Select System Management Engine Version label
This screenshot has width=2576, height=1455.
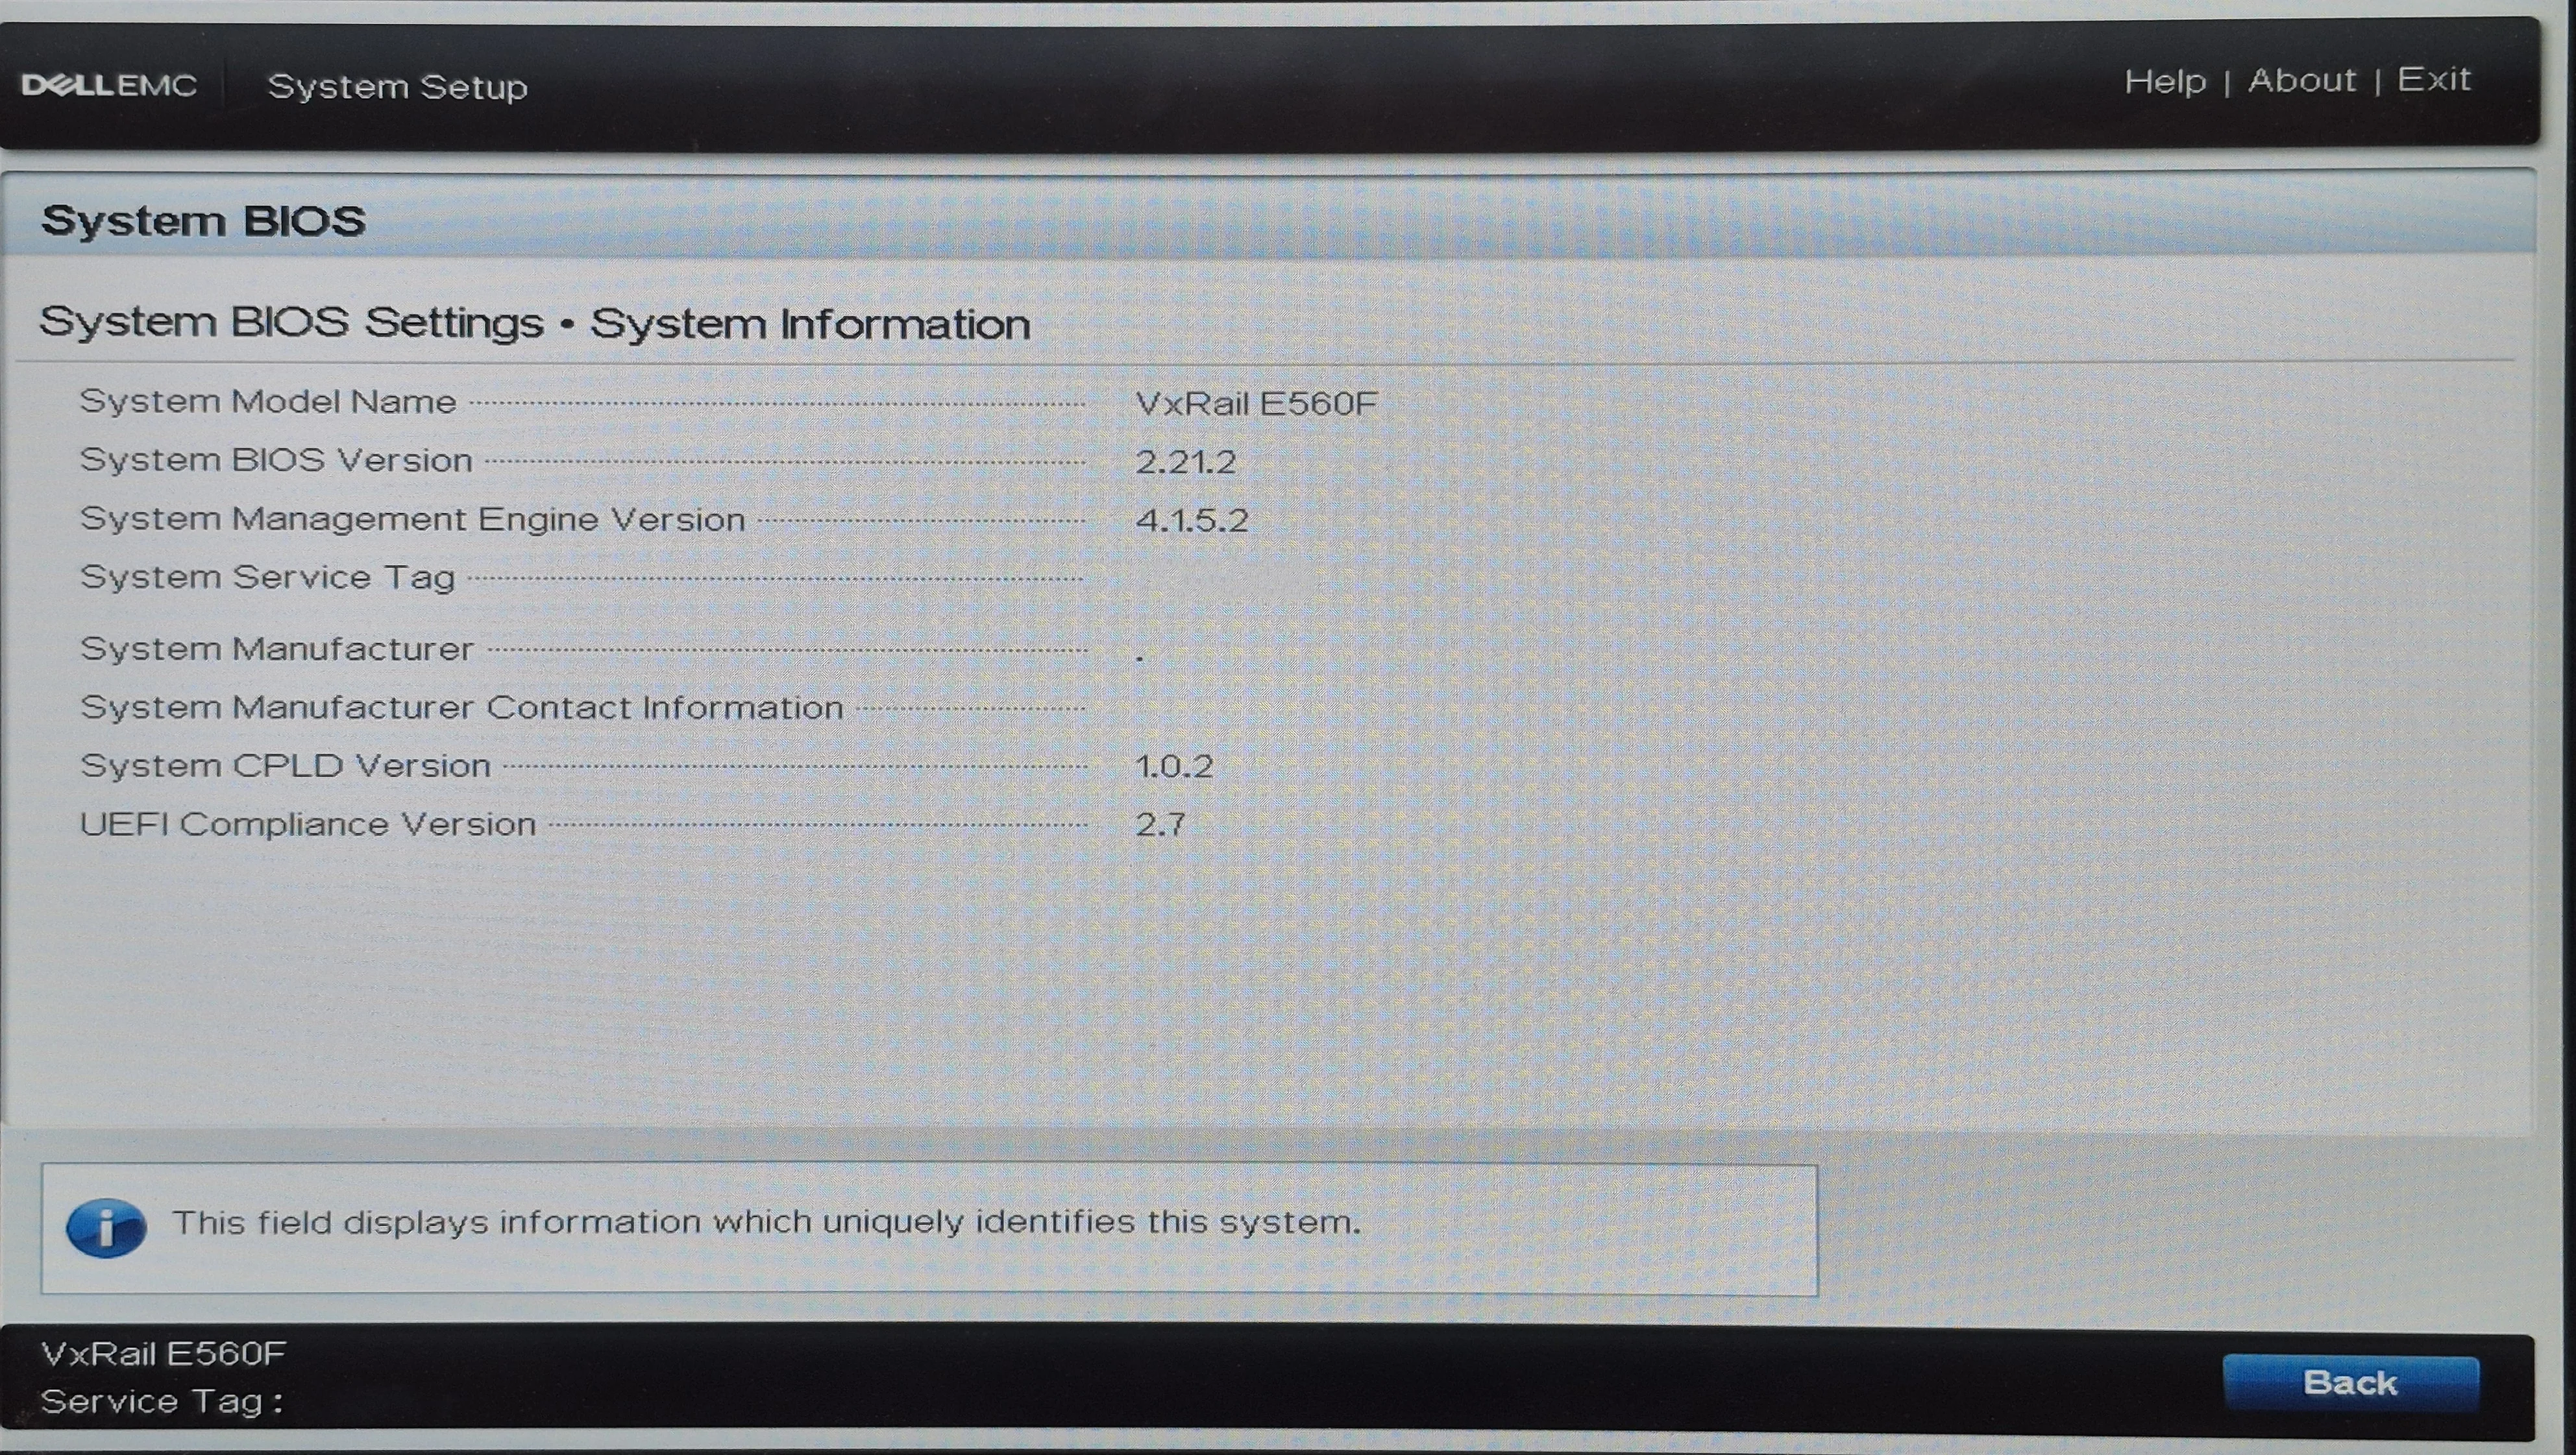412,520
